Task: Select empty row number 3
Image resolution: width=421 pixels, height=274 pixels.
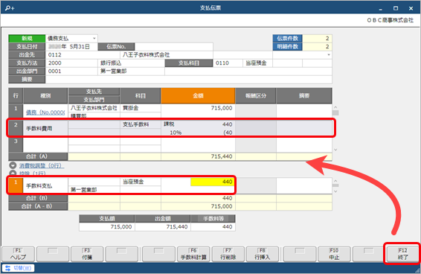Action: pos(16,144)
